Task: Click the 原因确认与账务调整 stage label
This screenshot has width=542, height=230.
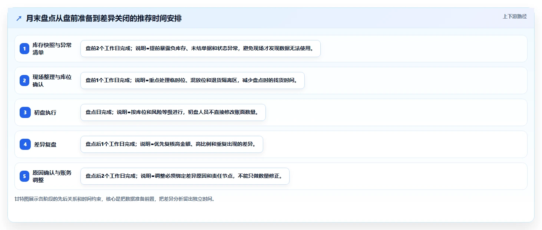Action: tap(52, 176)
